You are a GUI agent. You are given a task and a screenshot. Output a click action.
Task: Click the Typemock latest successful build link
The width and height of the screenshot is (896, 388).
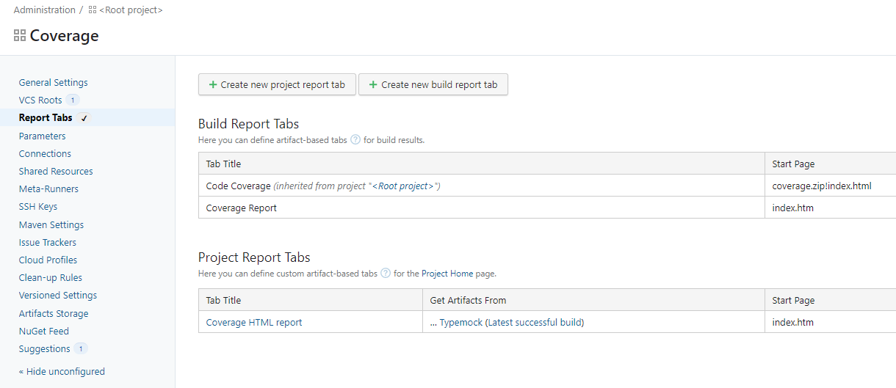[x=511, y=322]
